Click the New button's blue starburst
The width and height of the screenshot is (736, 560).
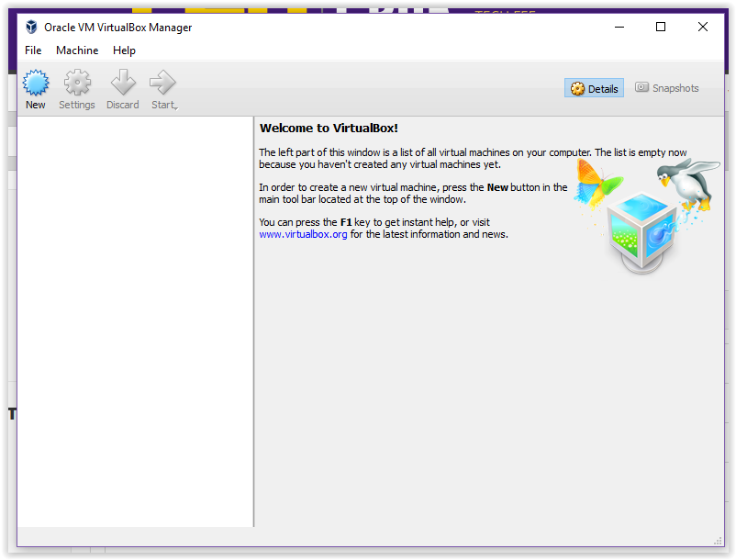click(35, 83)
